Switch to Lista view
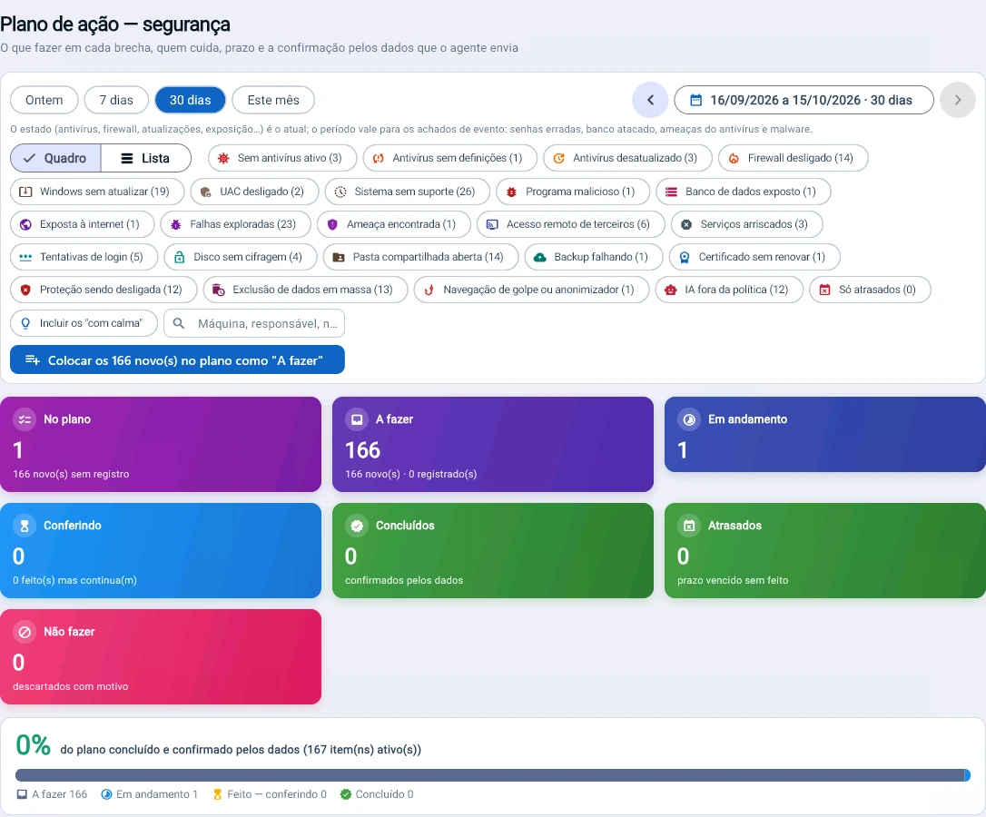This screenshot has height=817, width=986. click(145, 158)
